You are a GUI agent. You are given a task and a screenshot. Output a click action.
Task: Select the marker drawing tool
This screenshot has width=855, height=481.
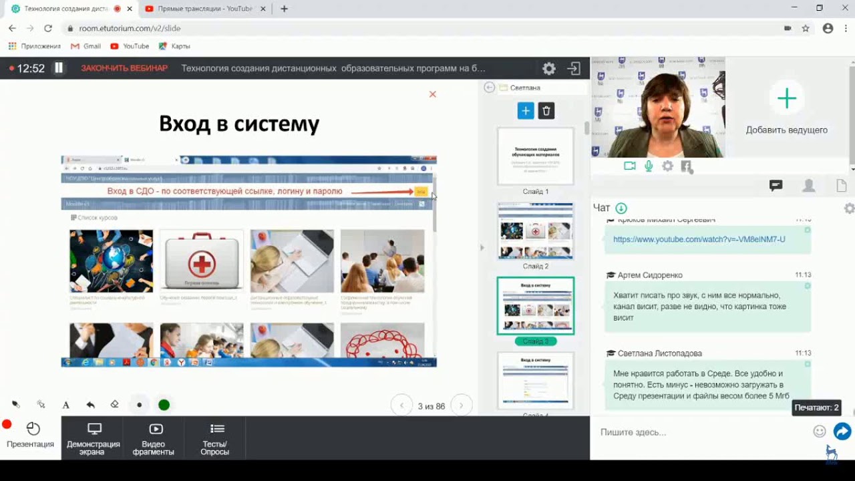(x=16, y=404)
